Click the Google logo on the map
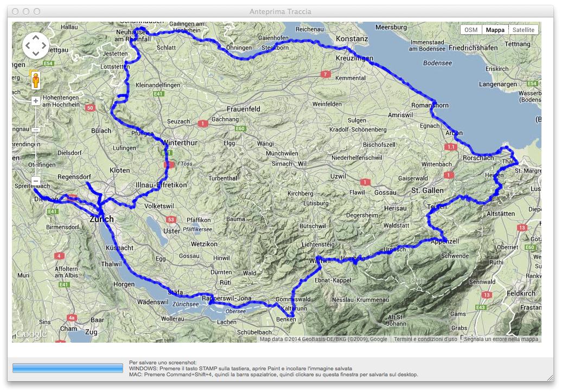 click(31, 335)
